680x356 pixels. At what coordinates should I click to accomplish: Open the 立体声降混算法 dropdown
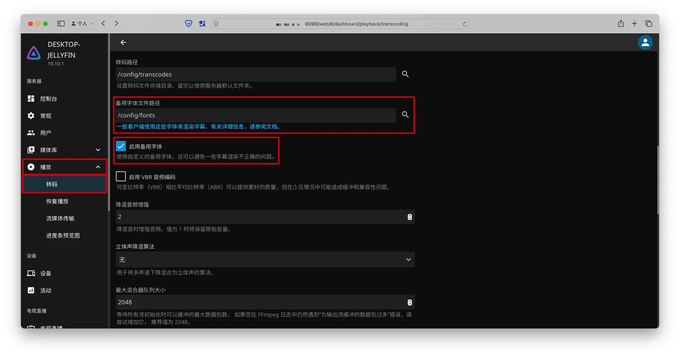265,260
